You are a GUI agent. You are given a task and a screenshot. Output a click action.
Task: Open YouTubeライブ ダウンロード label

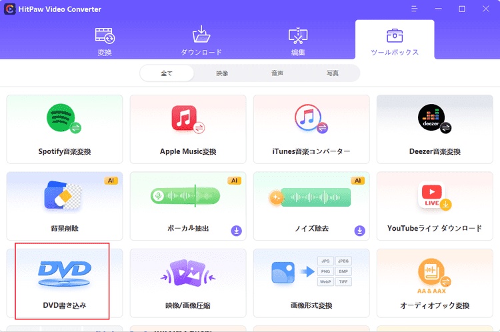pyautogui.click(x=435, y=229)
